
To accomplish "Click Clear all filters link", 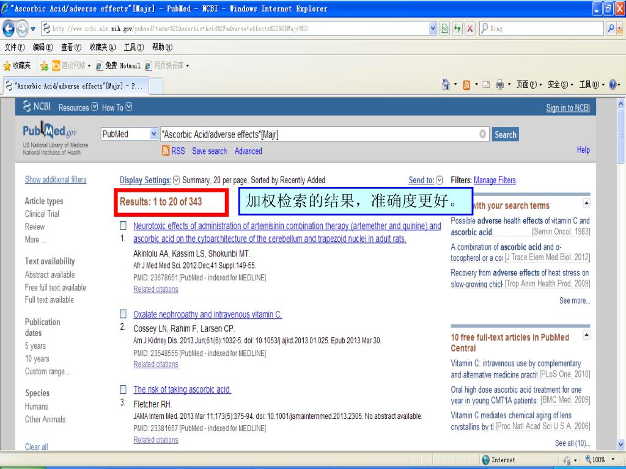I will 36,447.
